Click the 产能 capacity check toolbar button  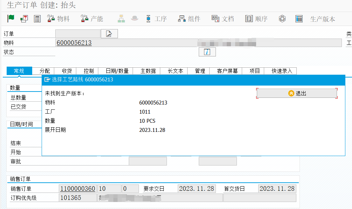click(x=92, y=19)
